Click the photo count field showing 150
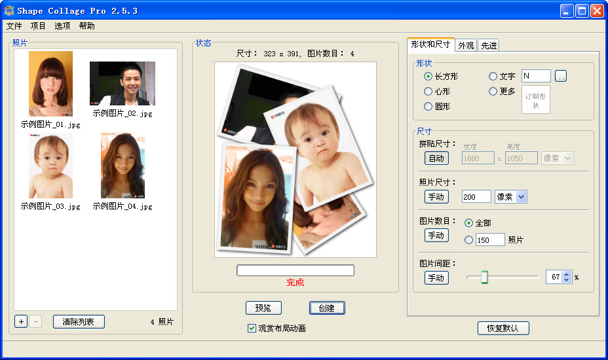Viewport: 608px width, 360px height. 490,240
